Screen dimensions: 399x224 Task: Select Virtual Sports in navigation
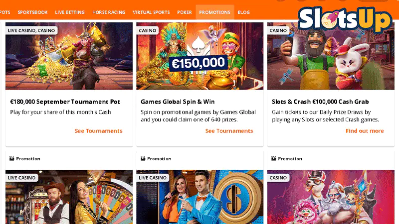click(151, 12)
